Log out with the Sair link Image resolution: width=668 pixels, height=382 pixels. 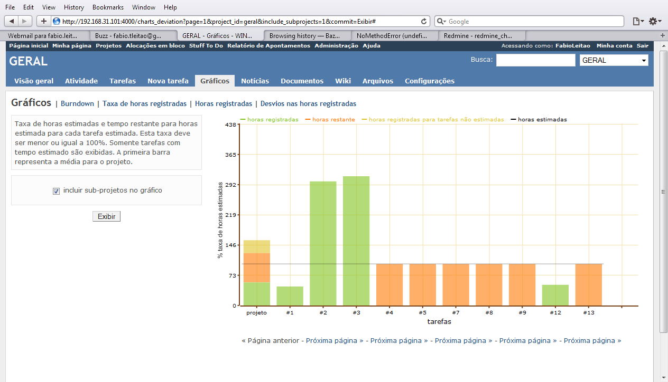tap(643, 46)
